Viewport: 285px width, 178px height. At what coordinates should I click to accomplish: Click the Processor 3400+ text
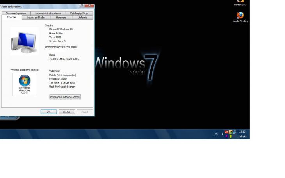click(x=58, y=79)
